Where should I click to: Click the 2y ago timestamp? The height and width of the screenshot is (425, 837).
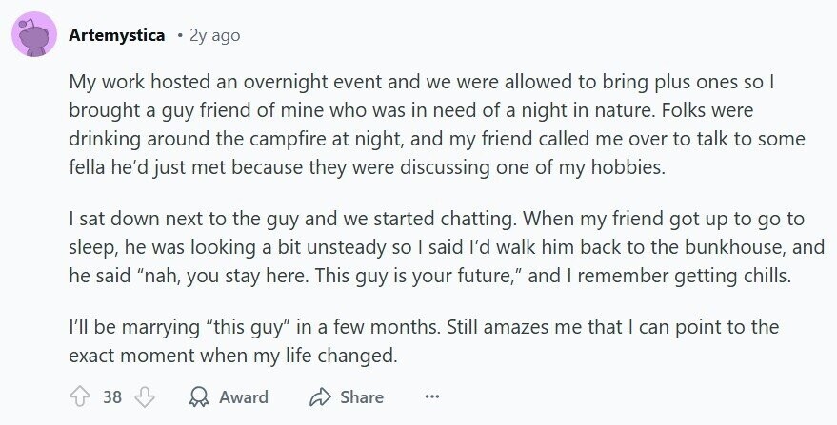pos(214,36)
